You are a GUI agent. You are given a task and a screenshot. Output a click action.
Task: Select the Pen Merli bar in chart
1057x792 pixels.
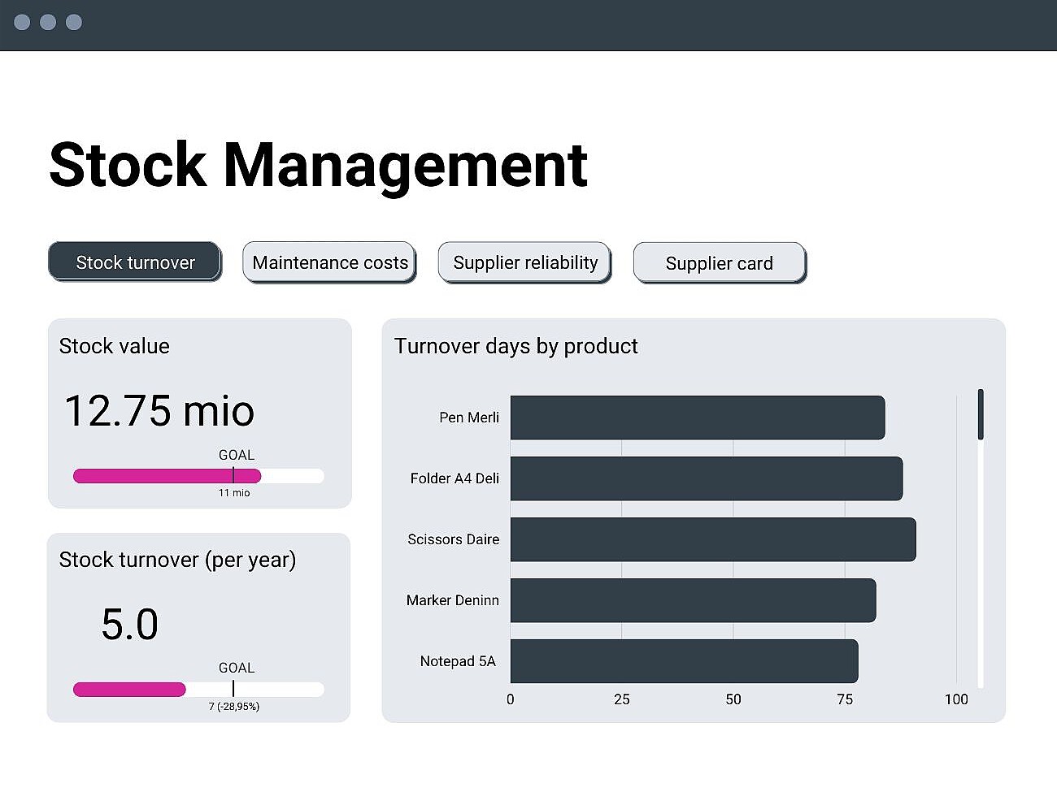point(697,418)
